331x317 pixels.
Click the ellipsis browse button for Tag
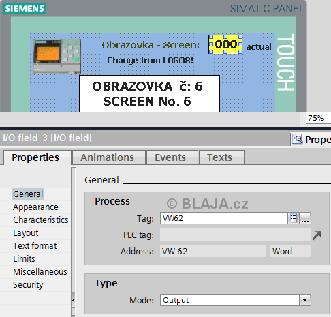click(x=305, y=218)
